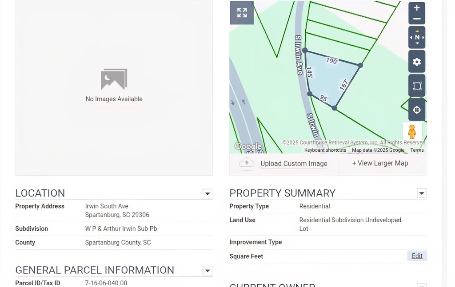Open map settings gear
This screenshot has width=455, height=287.
[417, 62]
